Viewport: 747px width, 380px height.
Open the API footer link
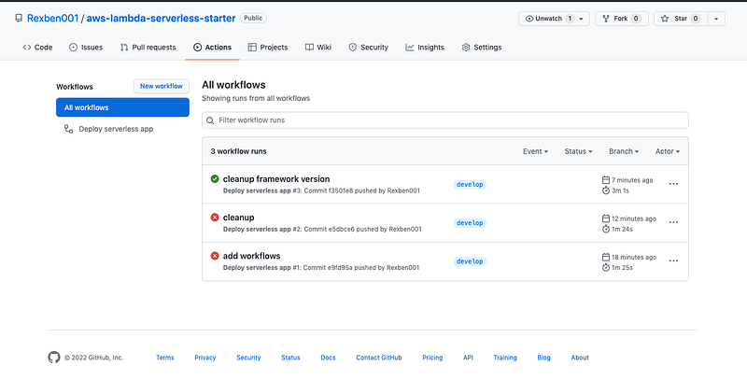[468, 358]
